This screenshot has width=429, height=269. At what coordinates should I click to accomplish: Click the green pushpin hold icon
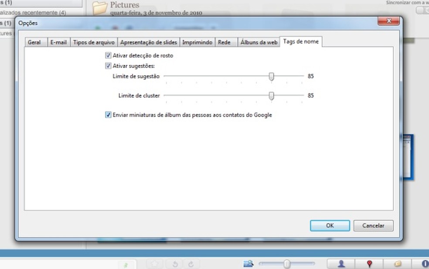click(x=126, y=265)
